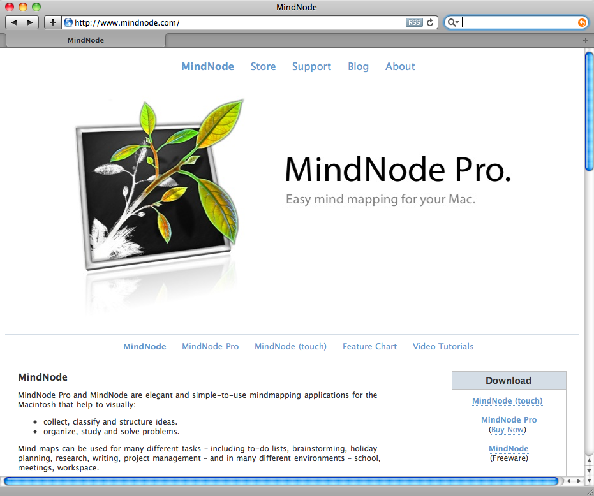Viewport: 594px width, 496px height.
Task: Open the RSS feed badge
Action: [413, 22]
